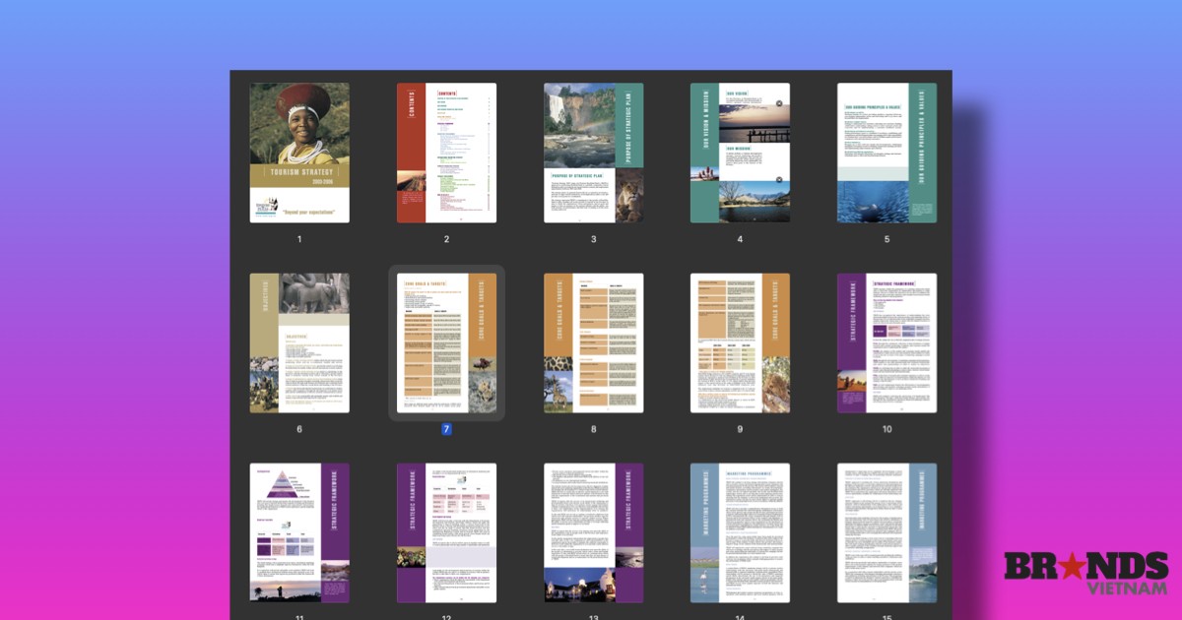The height and width of the screenshot is (620, 1182).
Task: Click the Brands Vietnam logo
Action: [x=1085, y=573]
